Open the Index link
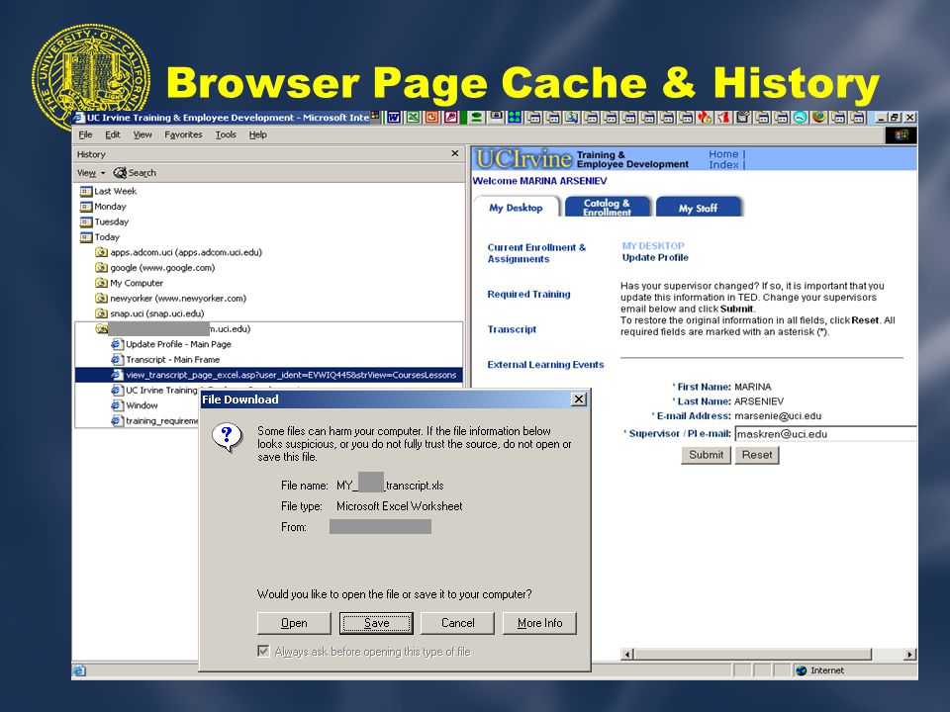Image resolution: width=950 pixels, height=712 pixels. 723,165
